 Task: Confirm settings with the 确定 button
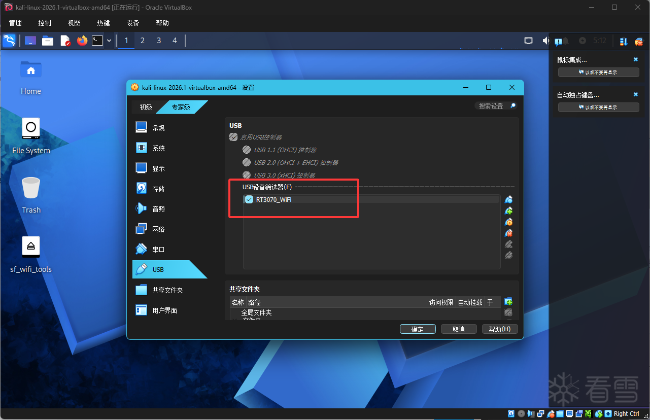pos(418,329)
